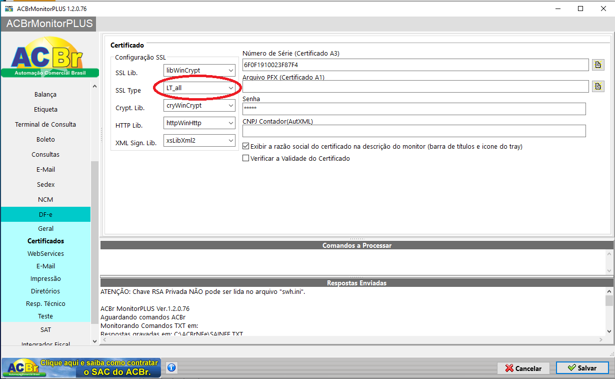Screen dimensions: 615x379
Task: Open Geral under DF-e
Action: click(x=45, y=228)
